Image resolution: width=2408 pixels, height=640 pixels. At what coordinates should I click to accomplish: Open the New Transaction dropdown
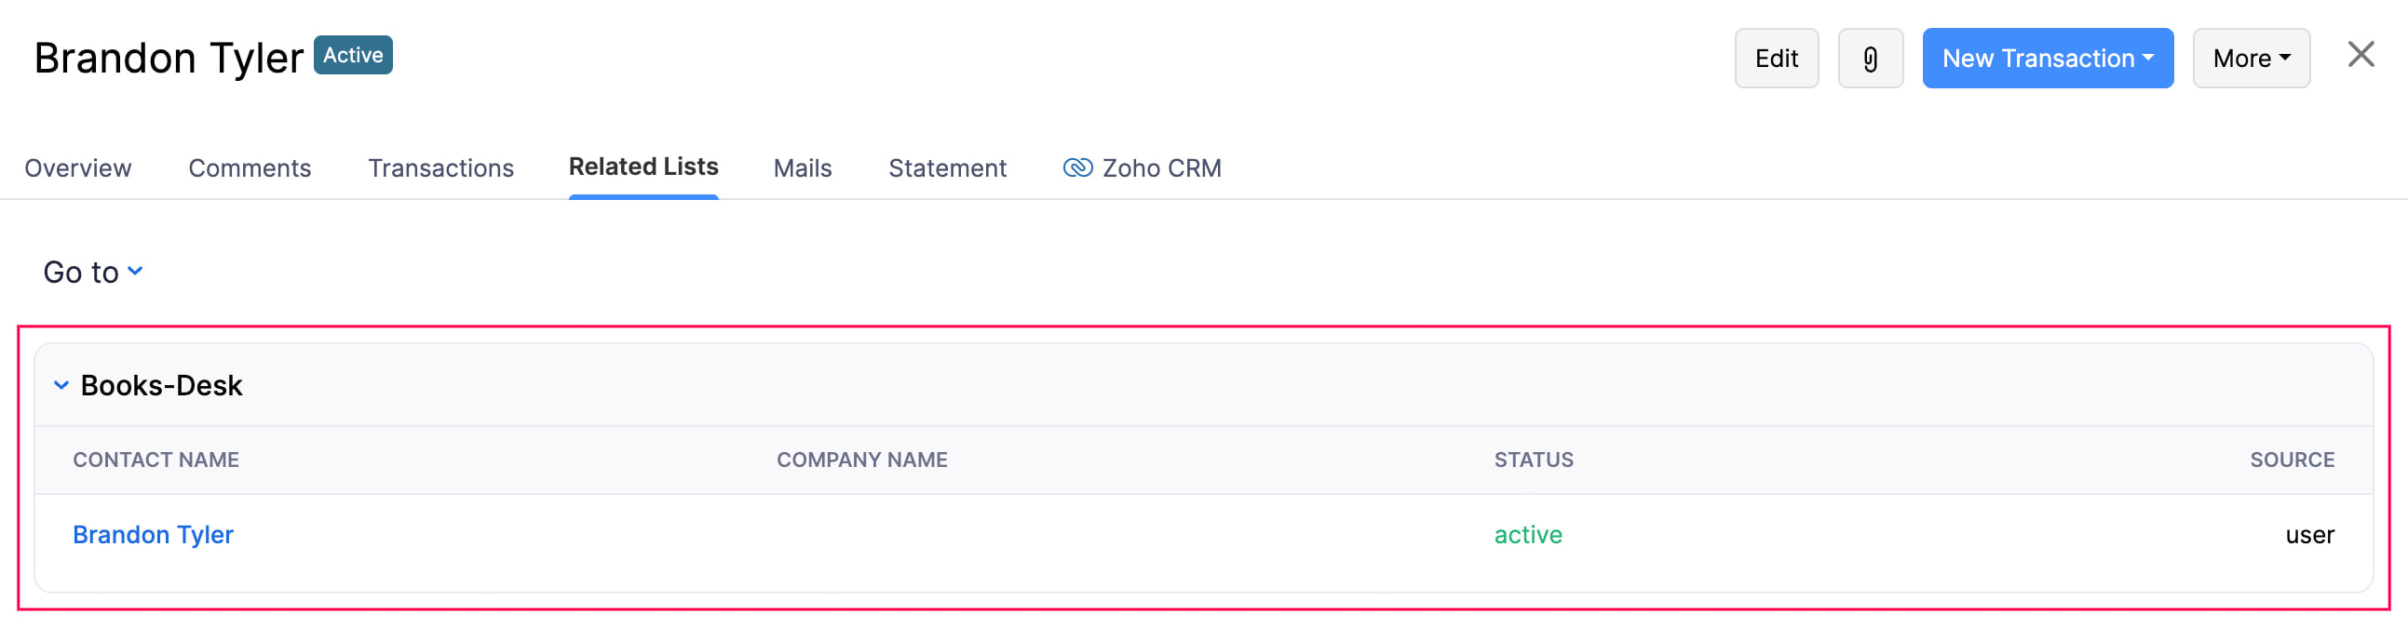pos(2048,59)
